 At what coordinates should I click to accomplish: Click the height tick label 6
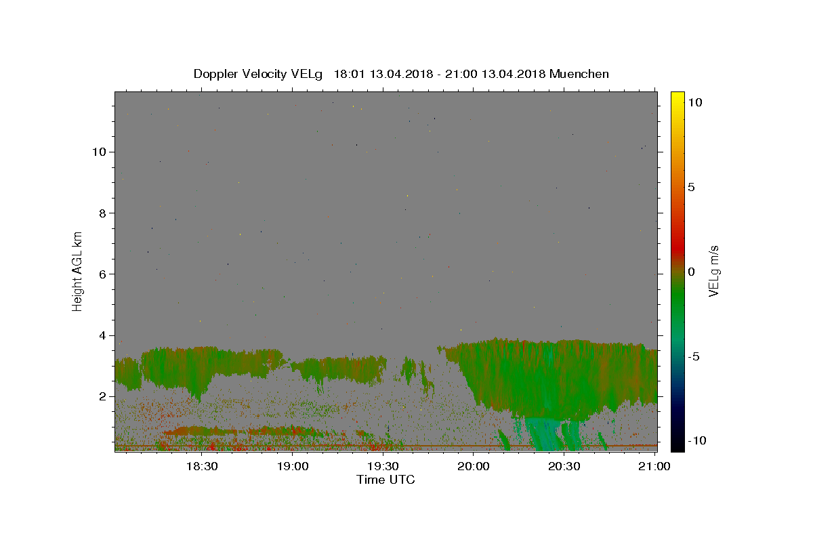point(104,274)
